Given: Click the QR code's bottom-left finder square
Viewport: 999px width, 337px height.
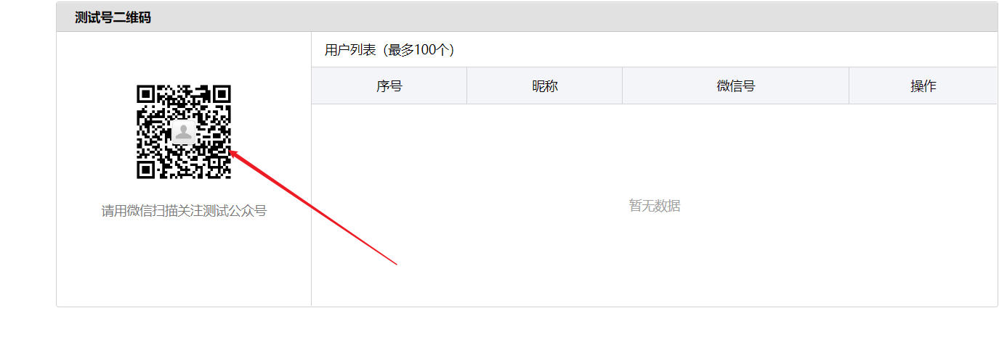Looking at the screenshot, I should 146,170.
